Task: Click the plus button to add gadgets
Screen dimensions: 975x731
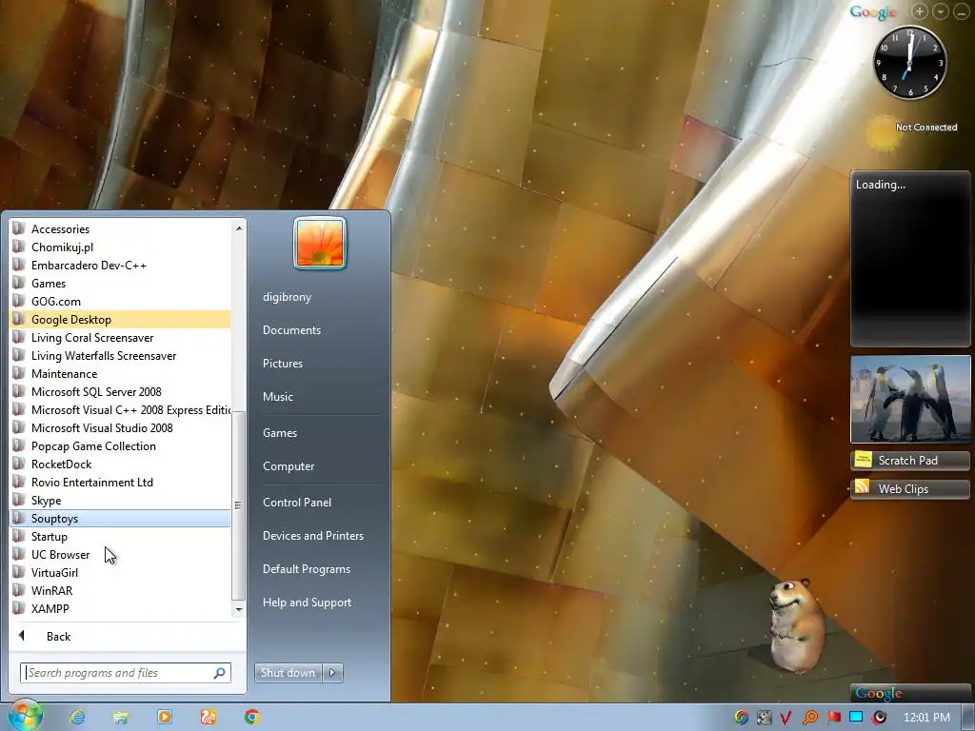Action: (920, 11)
